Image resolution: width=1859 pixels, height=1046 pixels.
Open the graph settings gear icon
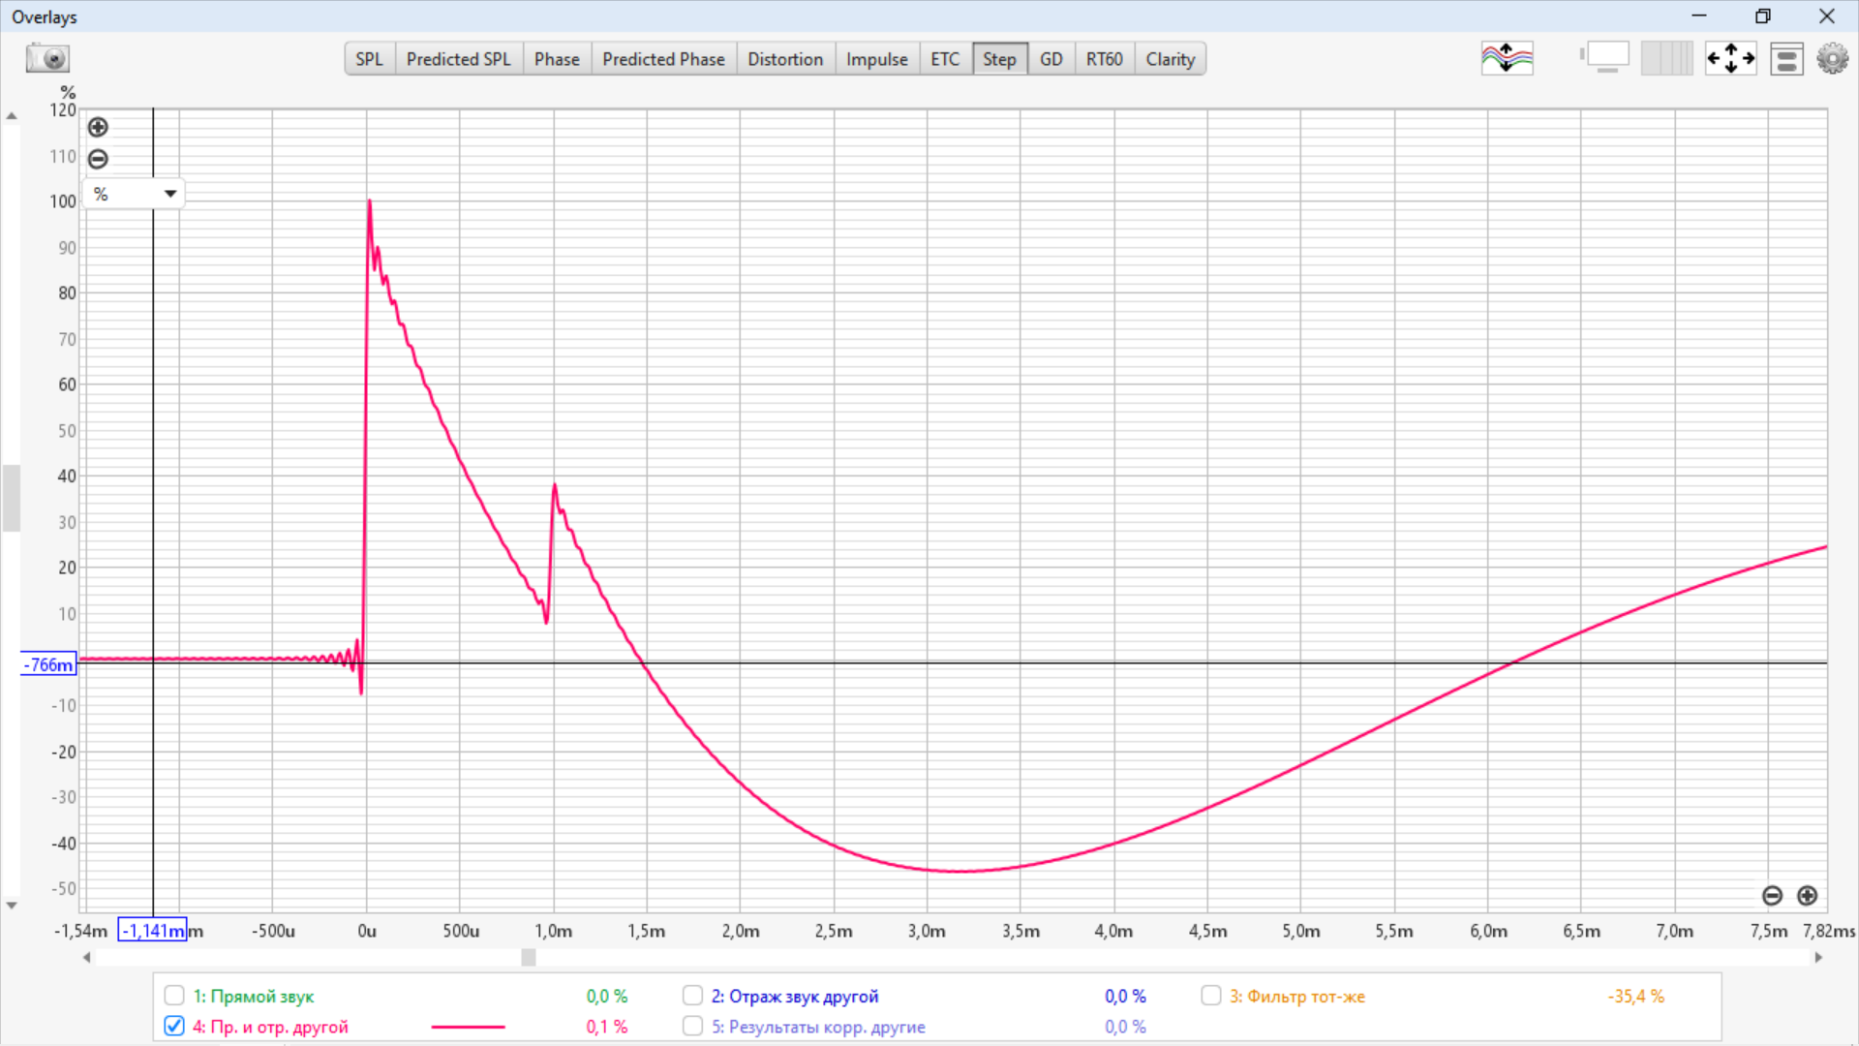[1832, 59]
